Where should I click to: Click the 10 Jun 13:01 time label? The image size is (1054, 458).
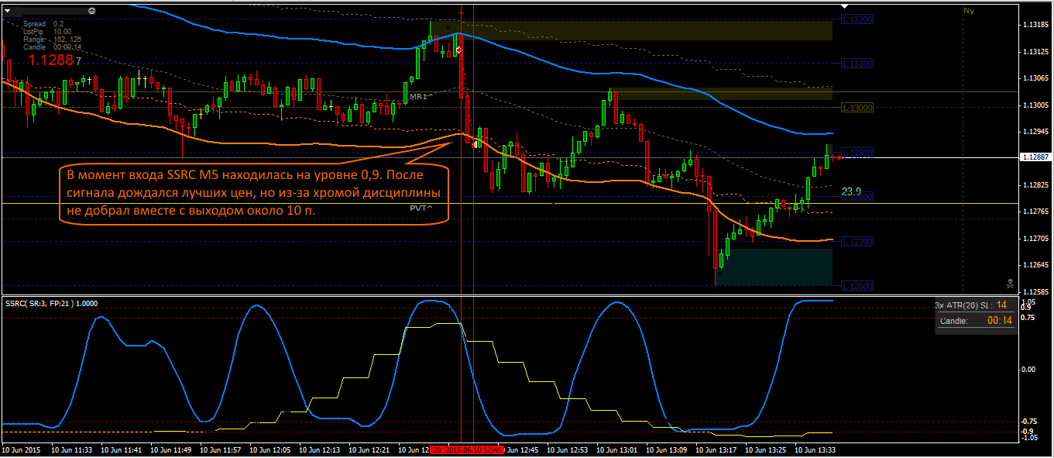[616, 449]
